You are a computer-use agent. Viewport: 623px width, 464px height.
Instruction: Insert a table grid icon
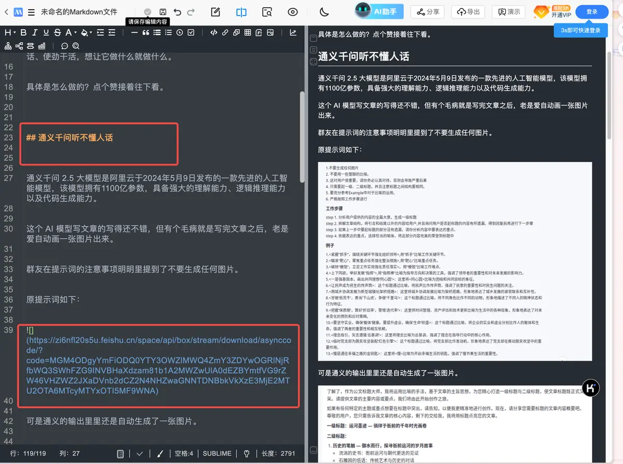point(248,33)
